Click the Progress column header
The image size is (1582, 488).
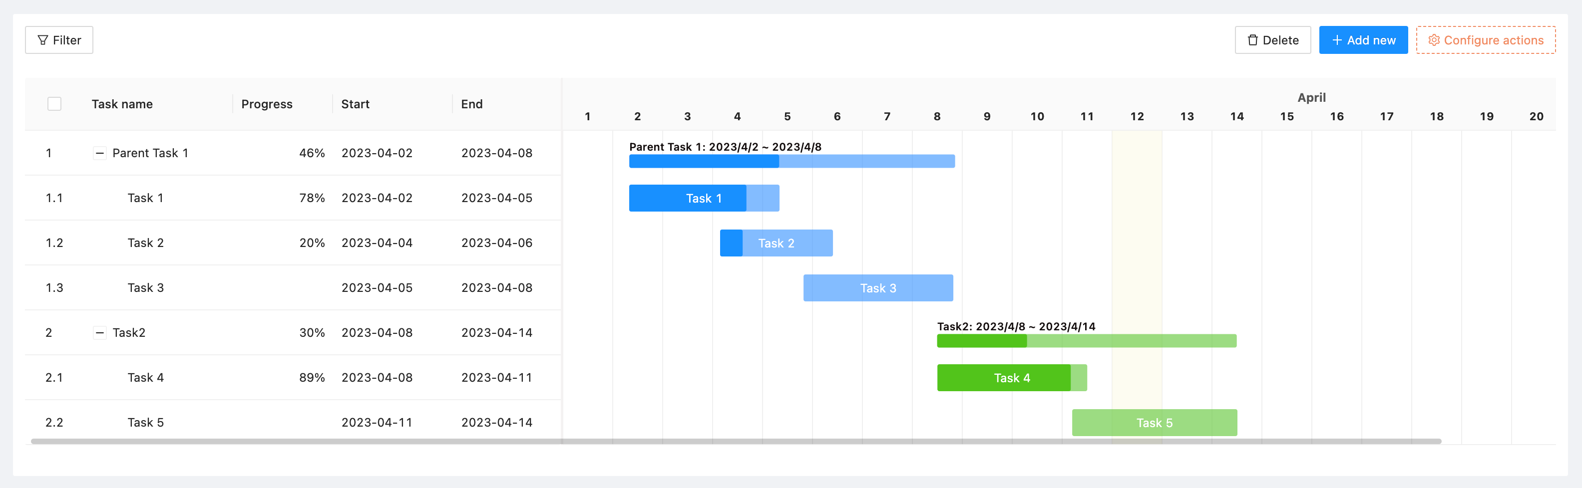click(x=267, y=104)
